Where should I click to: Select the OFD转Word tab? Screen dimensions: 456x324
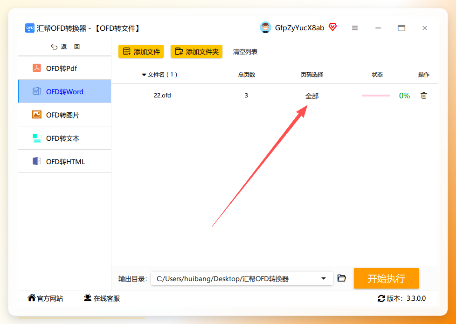click(x=64, y=92)
